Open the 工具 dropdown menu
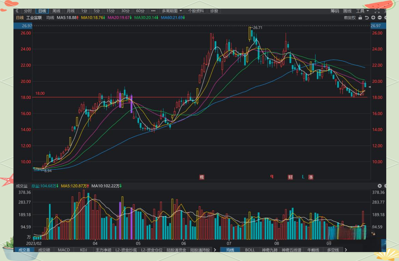 tap(362, 11)
